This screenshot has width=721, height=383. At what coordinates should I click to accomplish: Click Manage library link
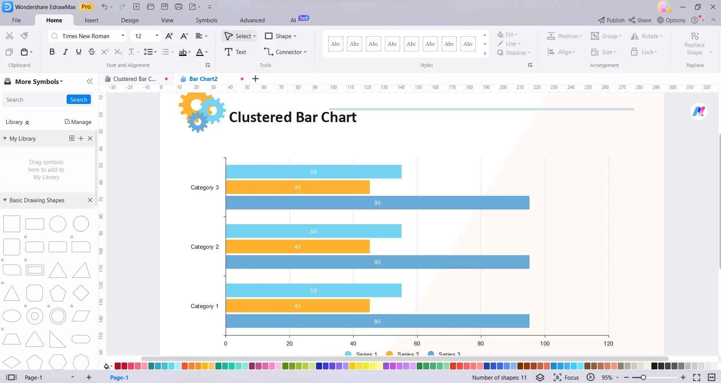pos(78,122)
